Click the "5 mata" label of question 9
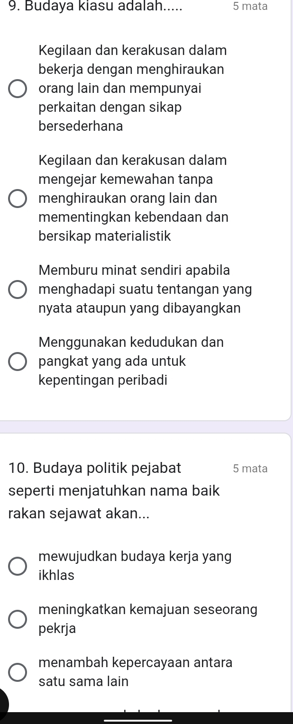 pyautogui.click(x=250, y=6)
